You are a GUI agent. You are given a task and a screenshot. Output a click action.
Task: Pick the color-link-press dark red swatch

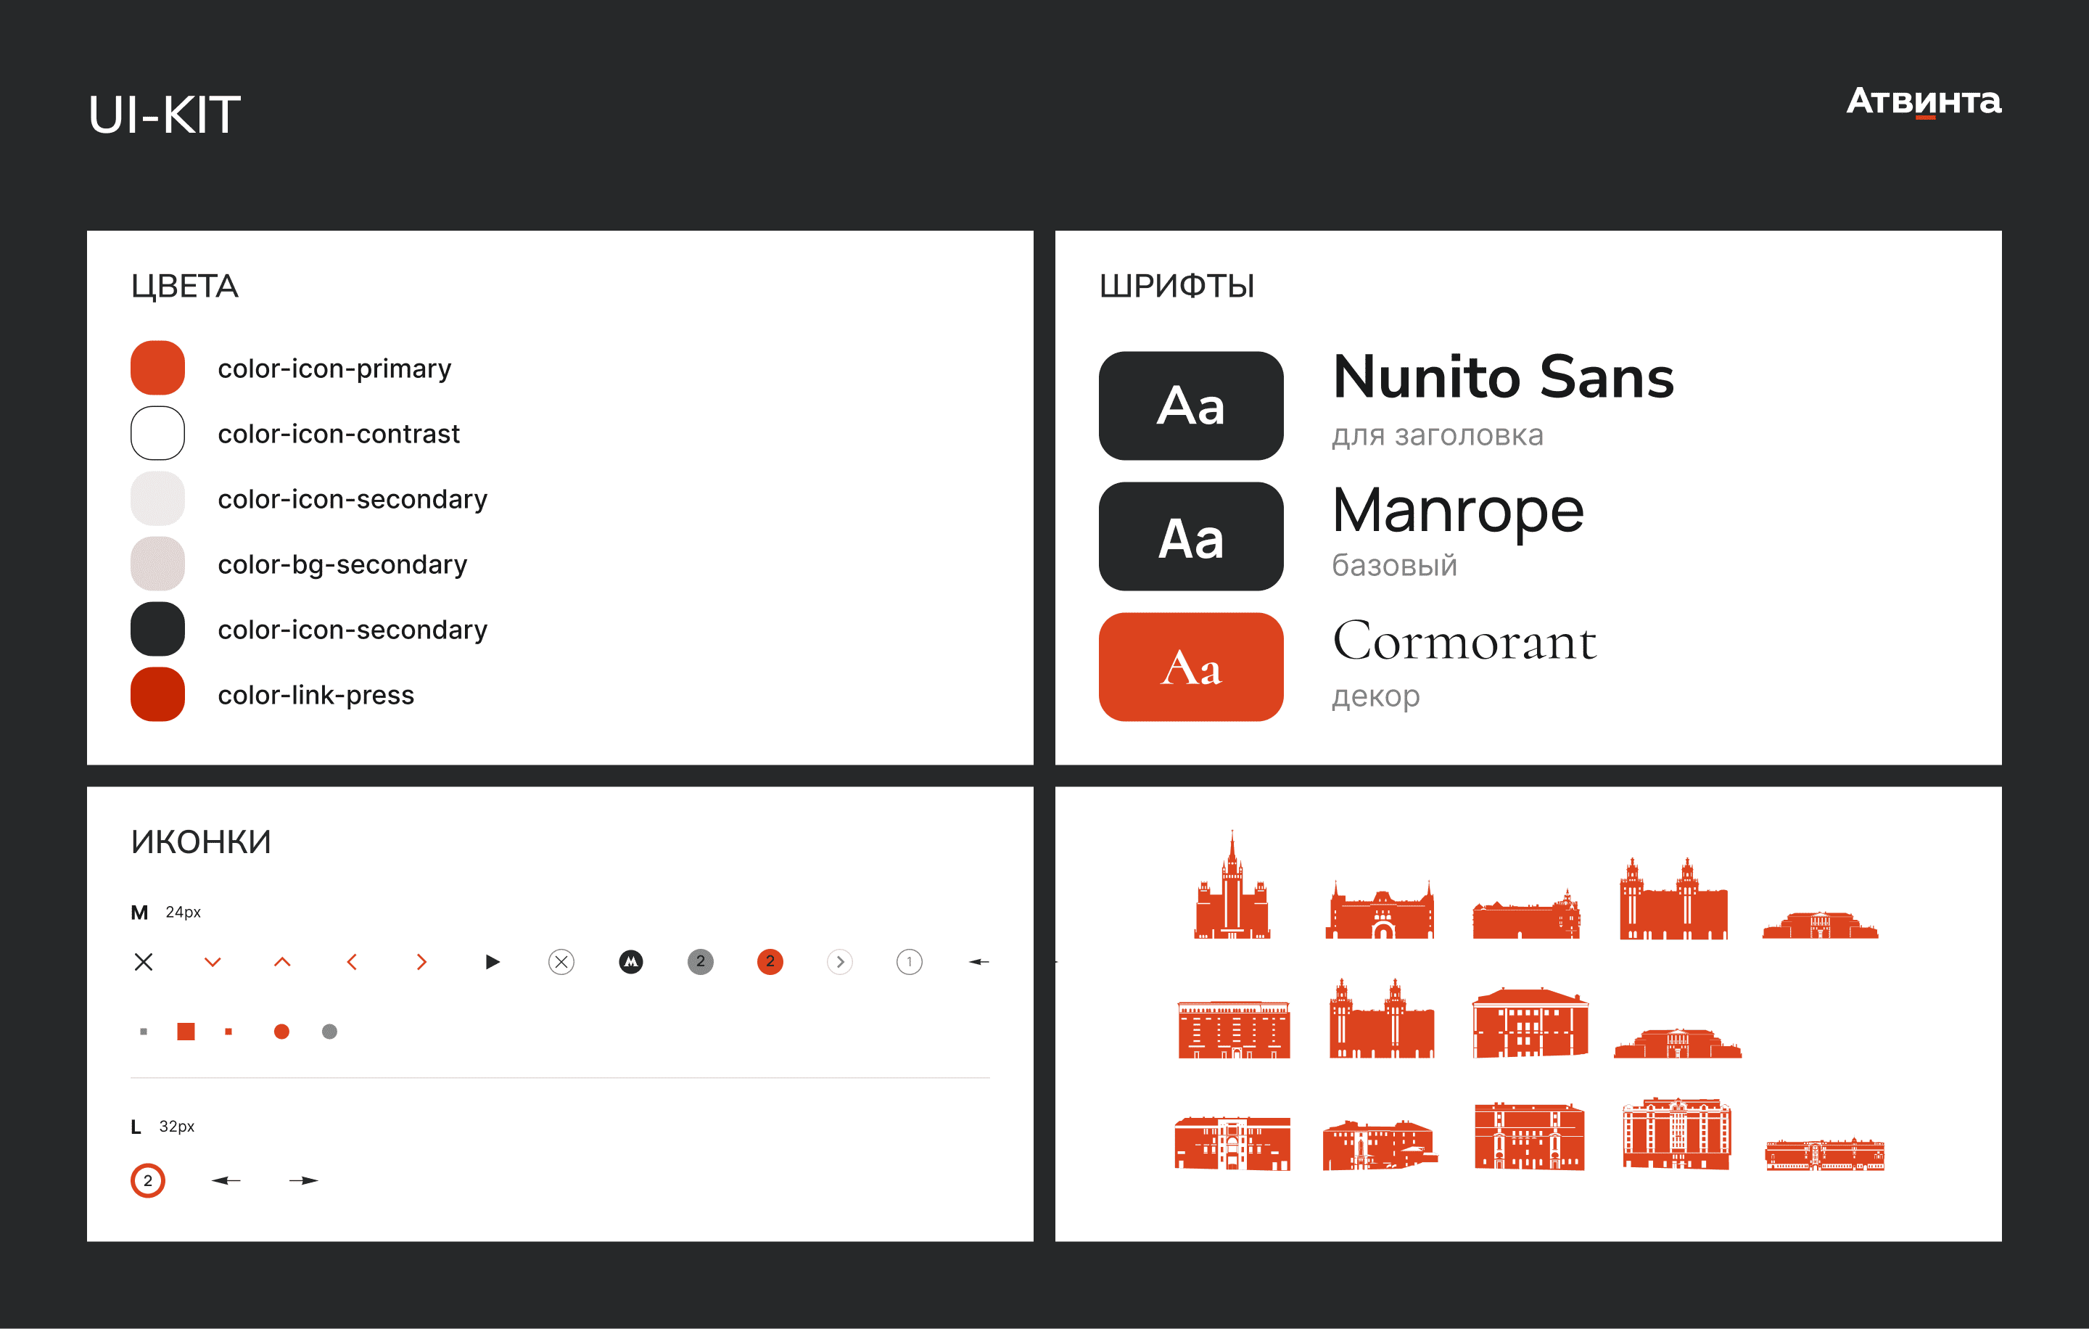[158, 694]
